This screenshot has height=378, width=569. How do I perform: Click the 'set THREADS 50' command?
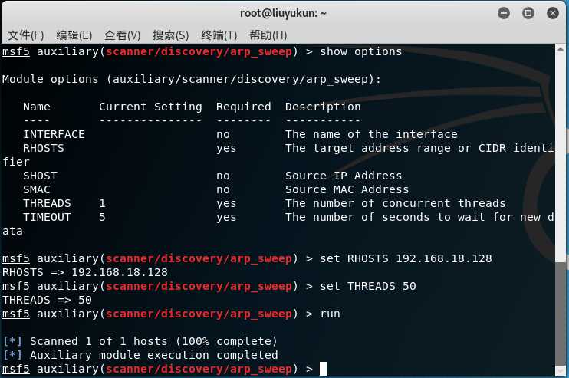click(x=367, y=286)
